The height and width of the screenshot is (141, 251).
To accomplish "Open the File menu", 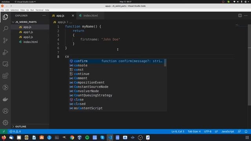I will click(2, 10).
